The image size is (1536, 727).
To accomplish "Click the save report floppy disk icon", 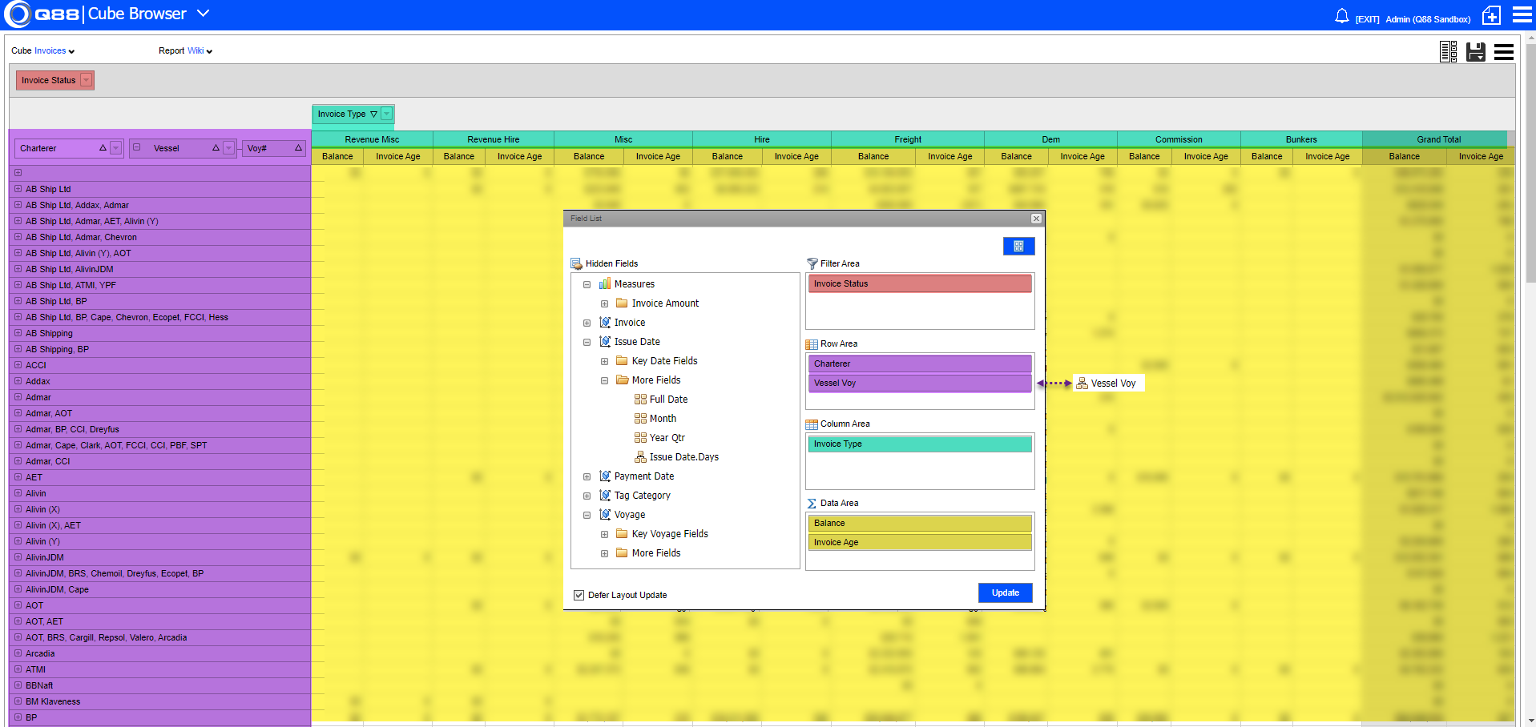I will tap(1475, 52).
